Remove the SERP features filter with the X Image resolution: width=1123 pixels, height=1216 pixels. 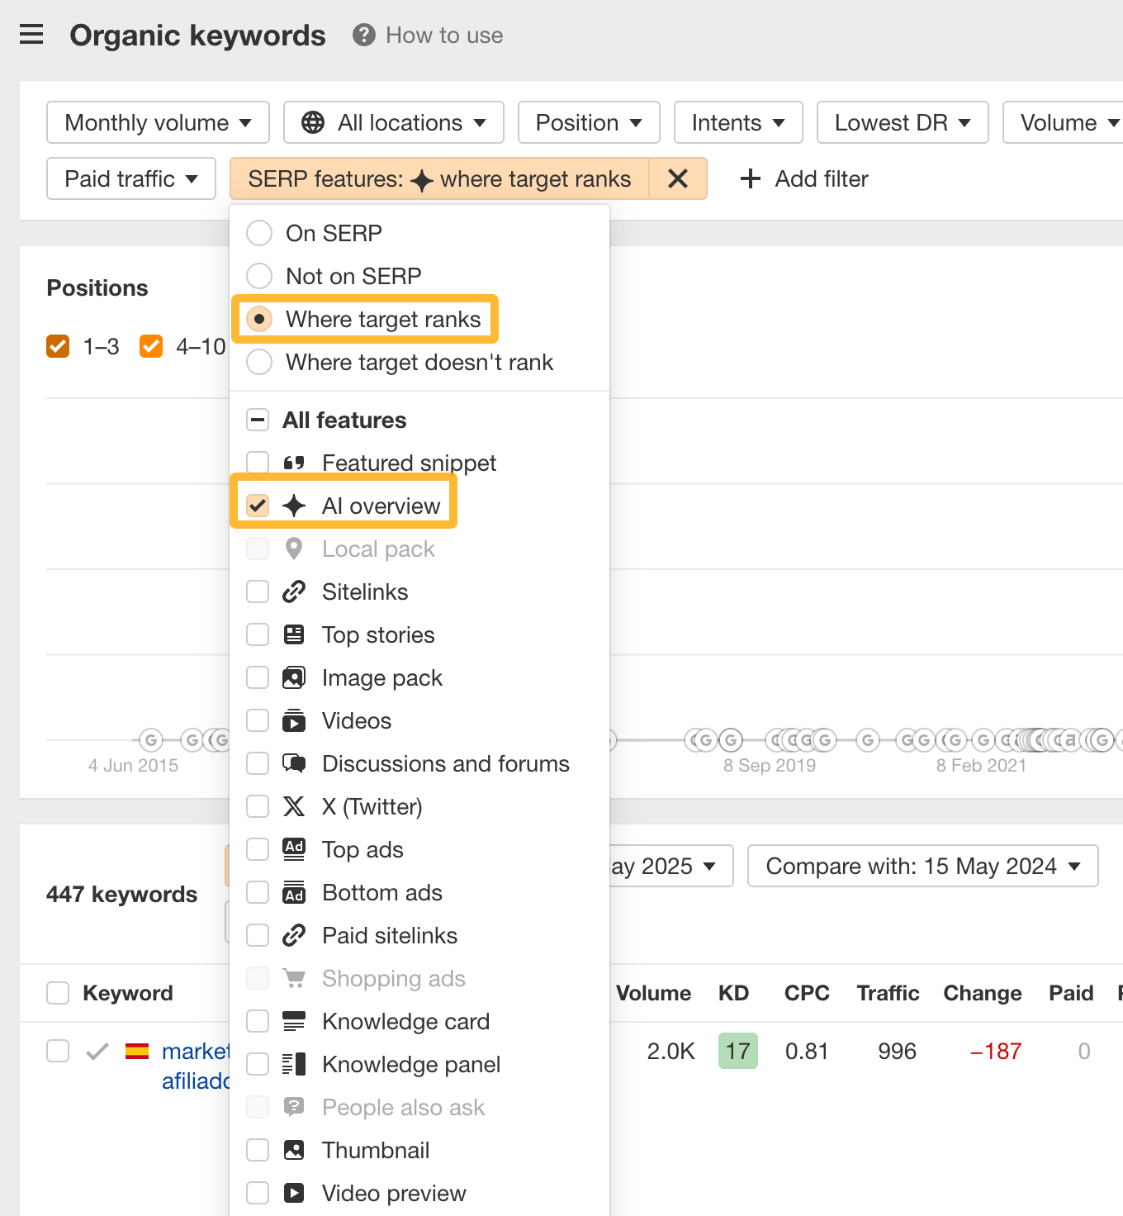point(678,178)
